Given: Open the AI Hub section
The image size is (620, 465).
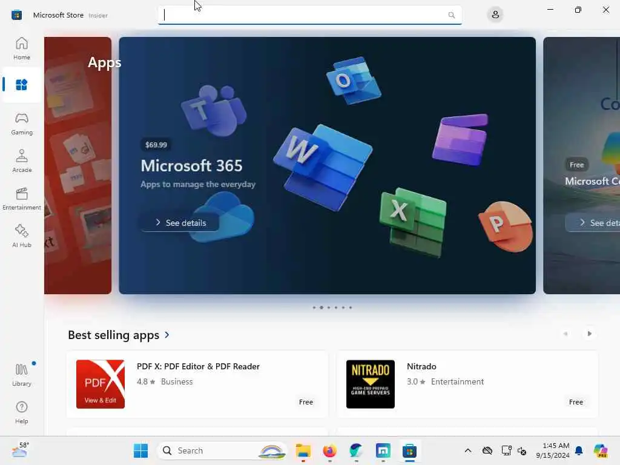Looking at the screenshot, I should click(21, 236).
